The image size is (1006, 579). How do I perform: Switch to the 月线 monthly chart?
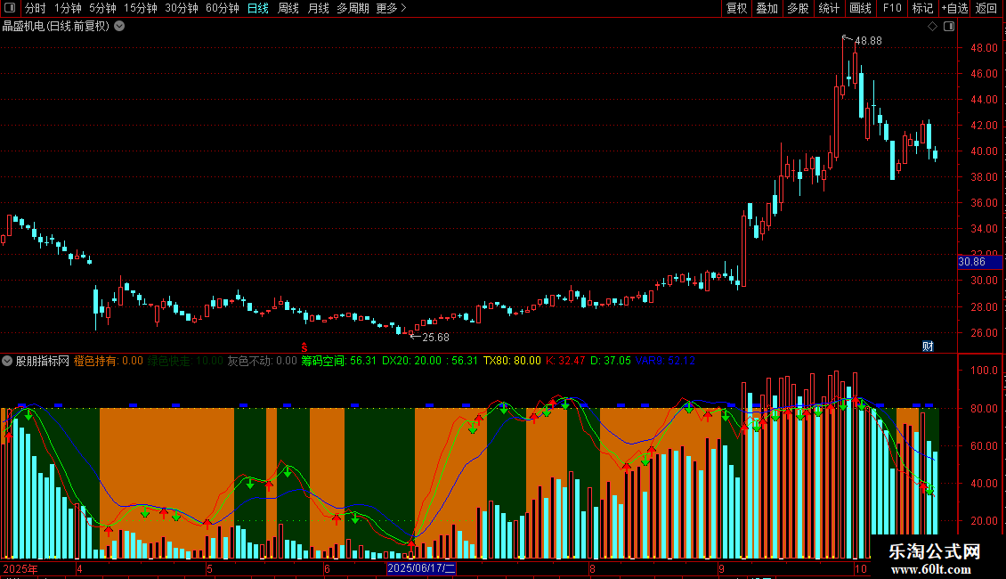[318, 8]
